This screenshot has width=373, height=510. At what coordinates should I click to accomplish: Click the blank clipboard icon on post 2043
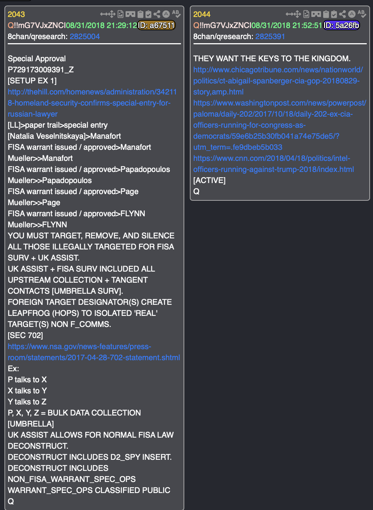140,14
